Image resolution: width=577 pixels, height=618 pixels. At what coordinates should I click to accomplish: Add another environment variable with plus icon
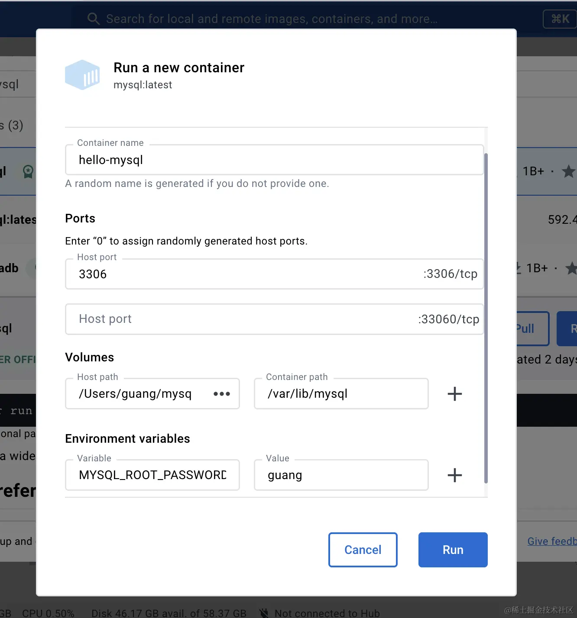point(454,475)
